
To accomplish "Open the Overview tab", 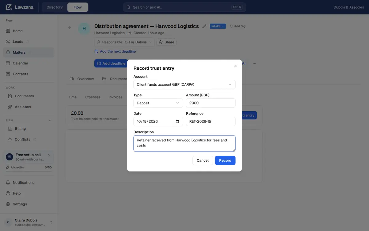I will click(x=82, y=79).
